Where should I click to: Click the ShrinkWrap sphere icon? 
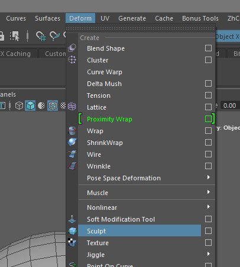point(72,142)
